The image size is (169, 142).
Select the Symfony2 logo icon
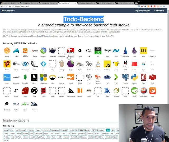7,104
